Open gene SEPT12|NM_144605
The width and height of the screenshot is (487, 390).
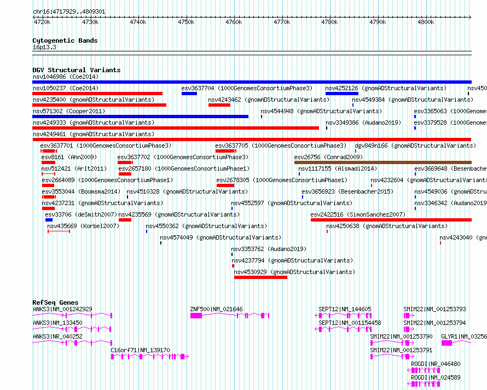click(345, 309)
